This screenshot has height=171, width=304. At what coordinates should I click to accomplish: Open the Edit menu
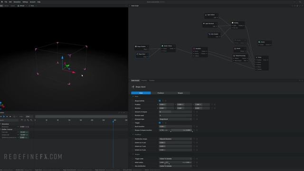click(10, 2)
